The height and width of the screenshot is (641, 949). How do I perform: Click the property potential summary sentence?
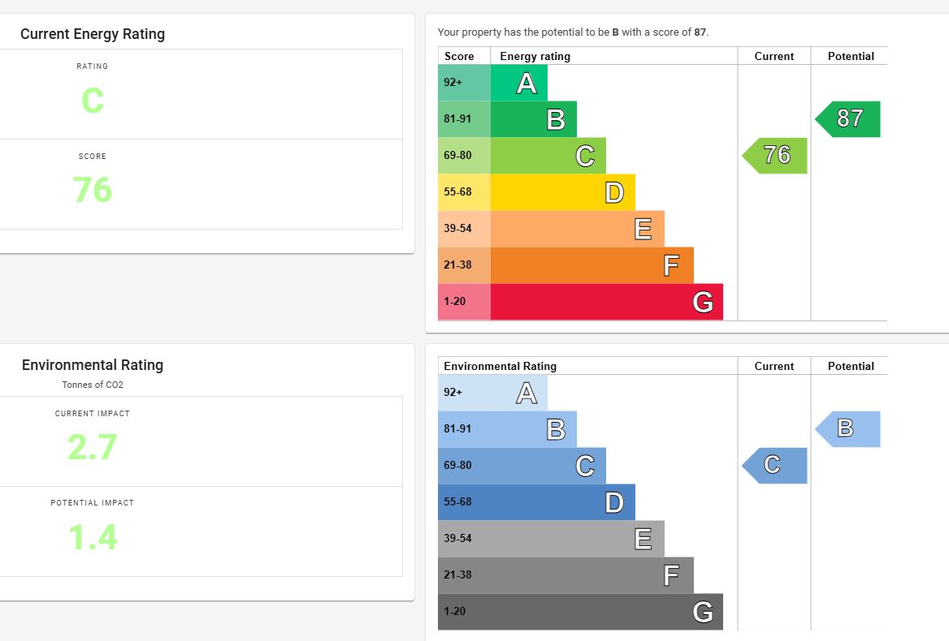(x=573, y=32)
